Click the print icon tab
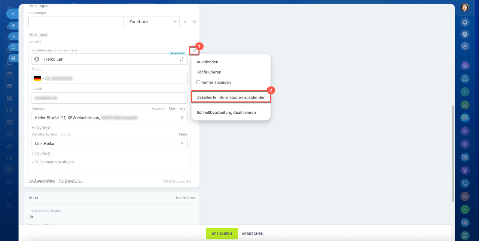Screen dimensions: 479x241 (13, 58)
